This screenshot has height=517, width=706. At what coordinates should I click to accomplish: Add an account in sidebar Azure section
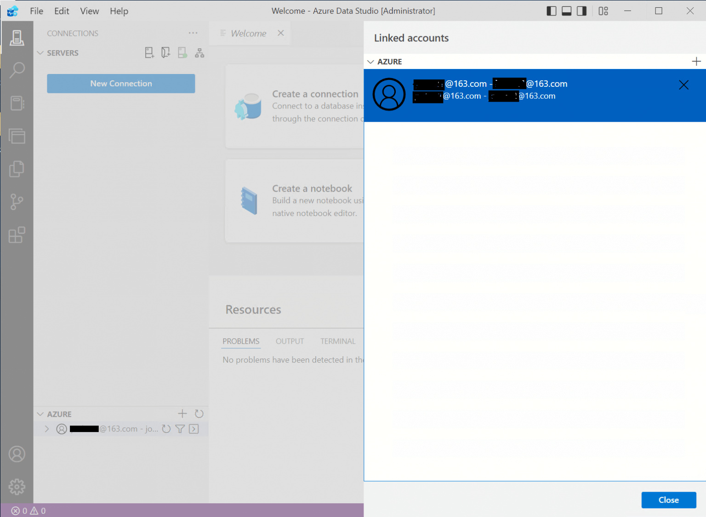[182, 414]
